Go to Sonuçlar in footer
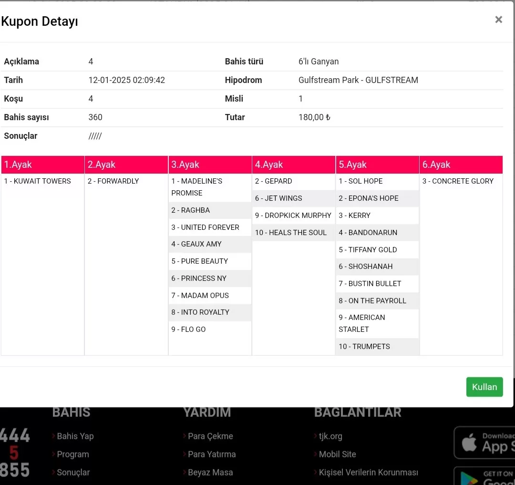This screenshot has height=485, width=515. point(73,472)
